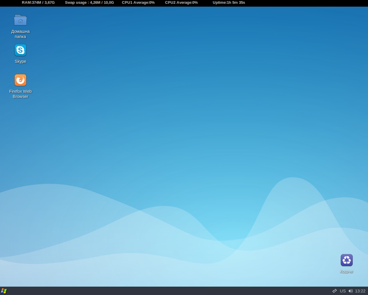Image resolution: width=368 pixels, height=295 pixels.
Task: Click the CPU2 Average readout
Action: click(x=181, y=3)
